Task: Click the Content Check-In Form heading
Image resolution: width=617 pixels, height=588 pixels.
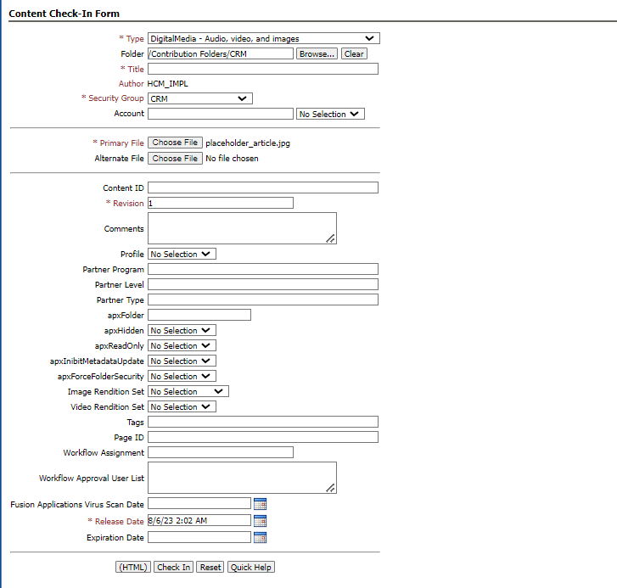Action: coord(65,14)
